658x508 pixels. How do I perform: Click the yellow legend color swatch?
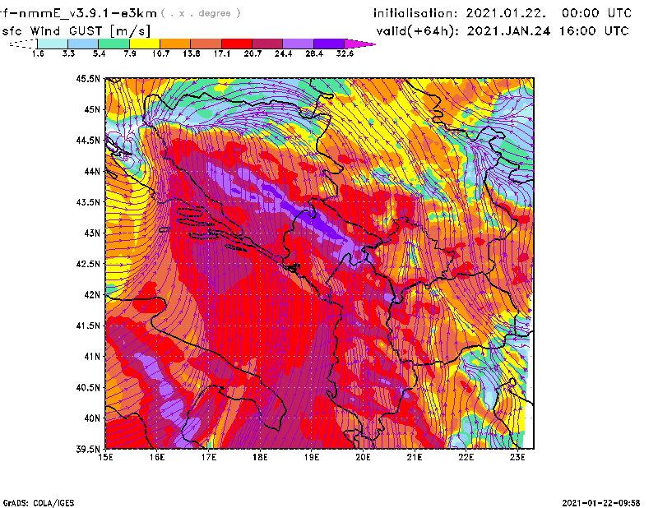[x=145, y=44]
